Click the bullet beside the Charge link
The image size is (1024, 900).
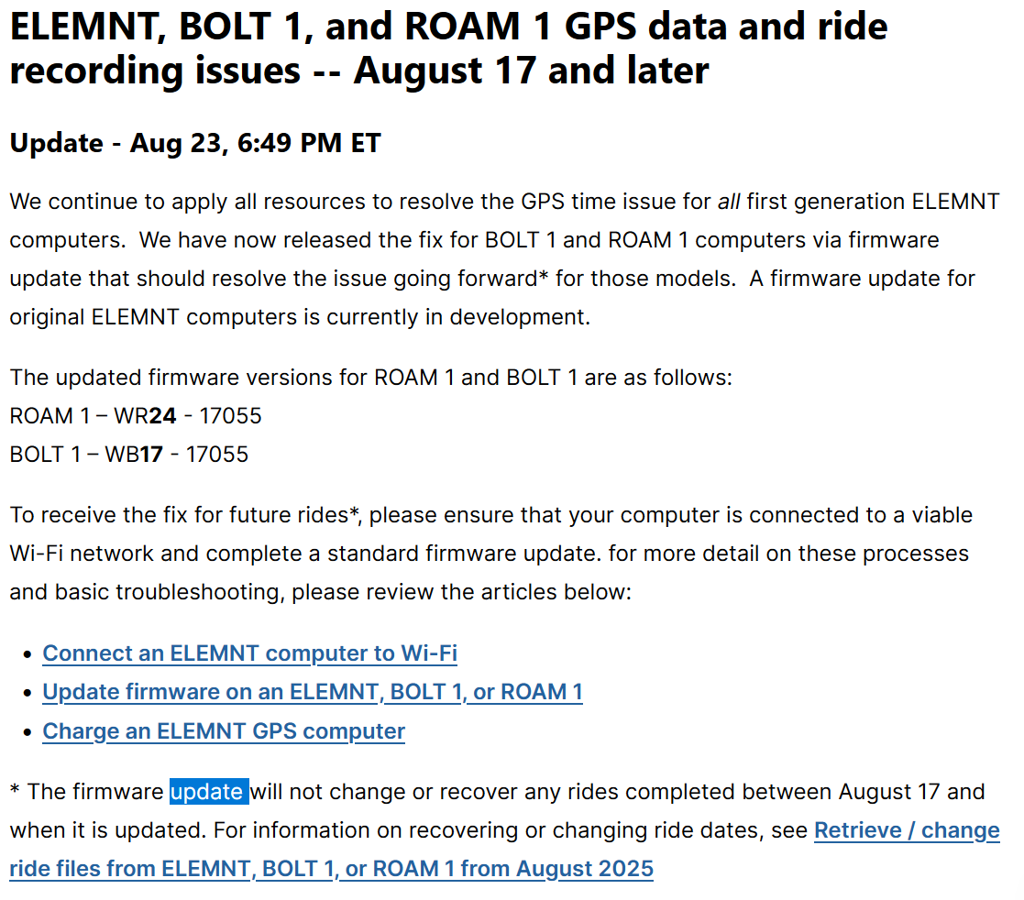pyautogui.click(x=27, y=732)
